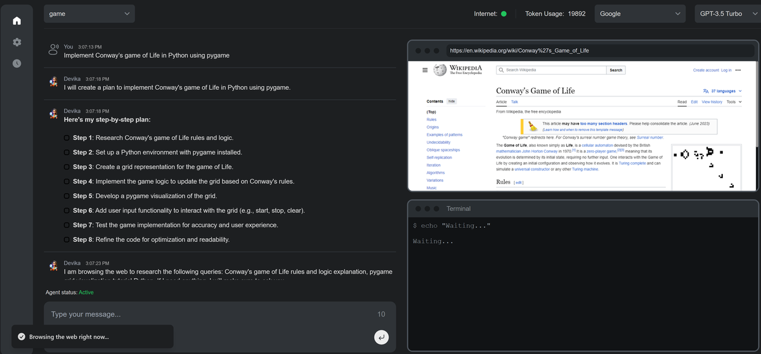Click the Wikipedia three-dot more menu

[738, 70]
